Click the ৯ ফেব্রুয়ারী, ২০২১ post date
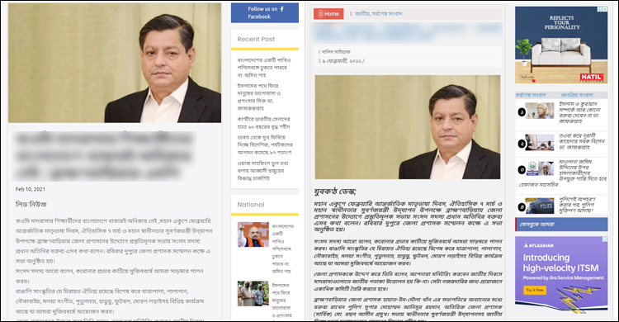This screenshot has width=619, height=322. coord(343,61)
